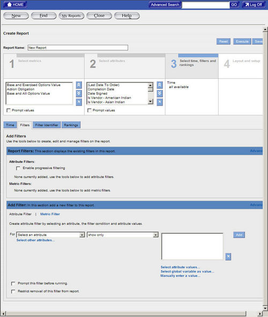The height and width of the screenshot is (317, 268).
Task: Check Enable progressive filtering
Action: pyautogui.click(x=18, y=168)
